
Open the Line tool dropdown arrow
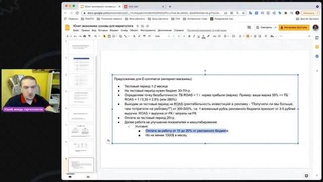tap(129, 36)
